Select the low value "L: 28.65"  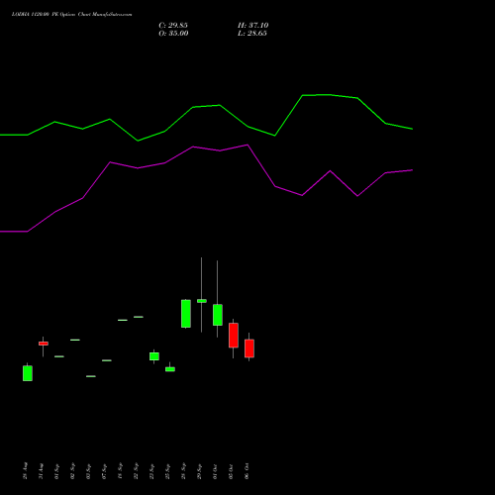coord(252,34)
